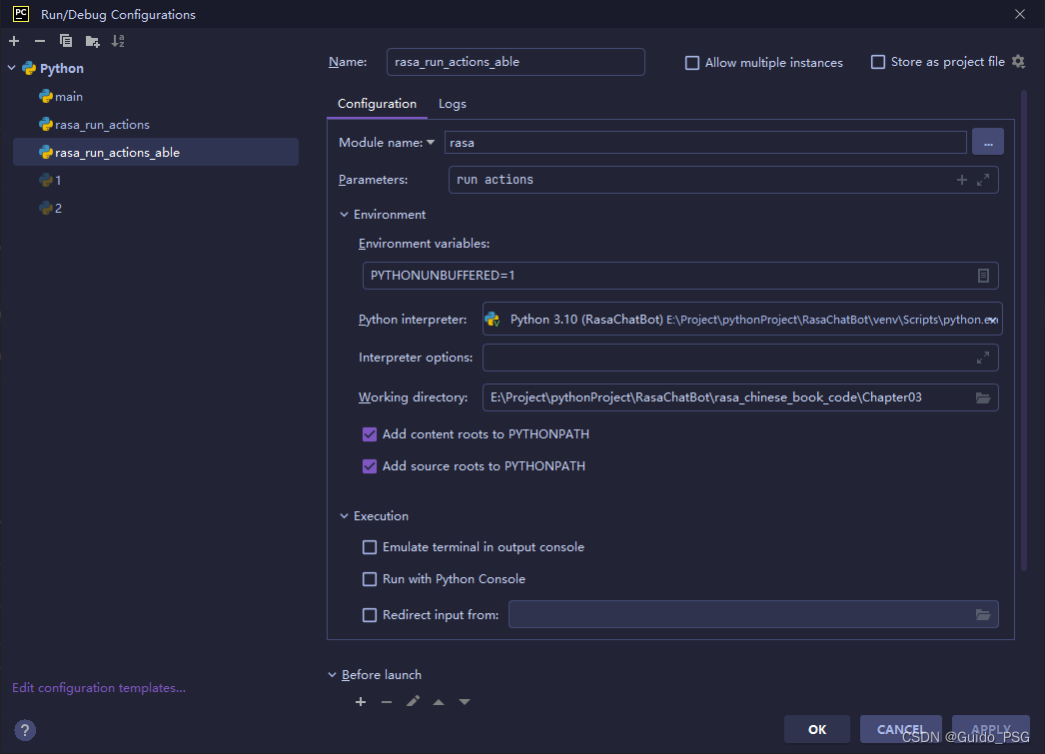Image resolution: width=1045 pixels, height=754 pixels.
Task: Collapse the Environment section
Action: click(x=344, y=215)
